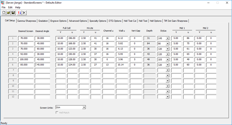Open the File menu
This screenshot has height=125, width=232.
(3, 7)
